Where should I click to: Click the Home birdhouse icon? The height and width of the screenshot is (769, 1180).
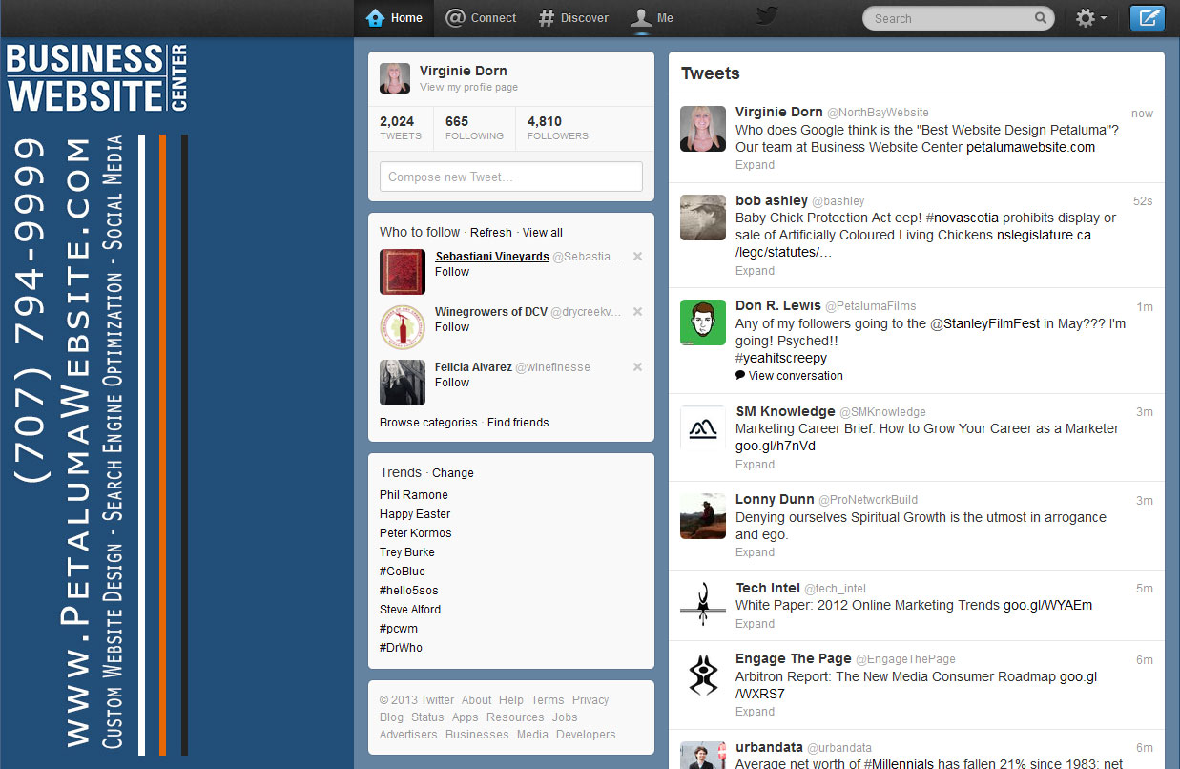(x=375, y=17)
